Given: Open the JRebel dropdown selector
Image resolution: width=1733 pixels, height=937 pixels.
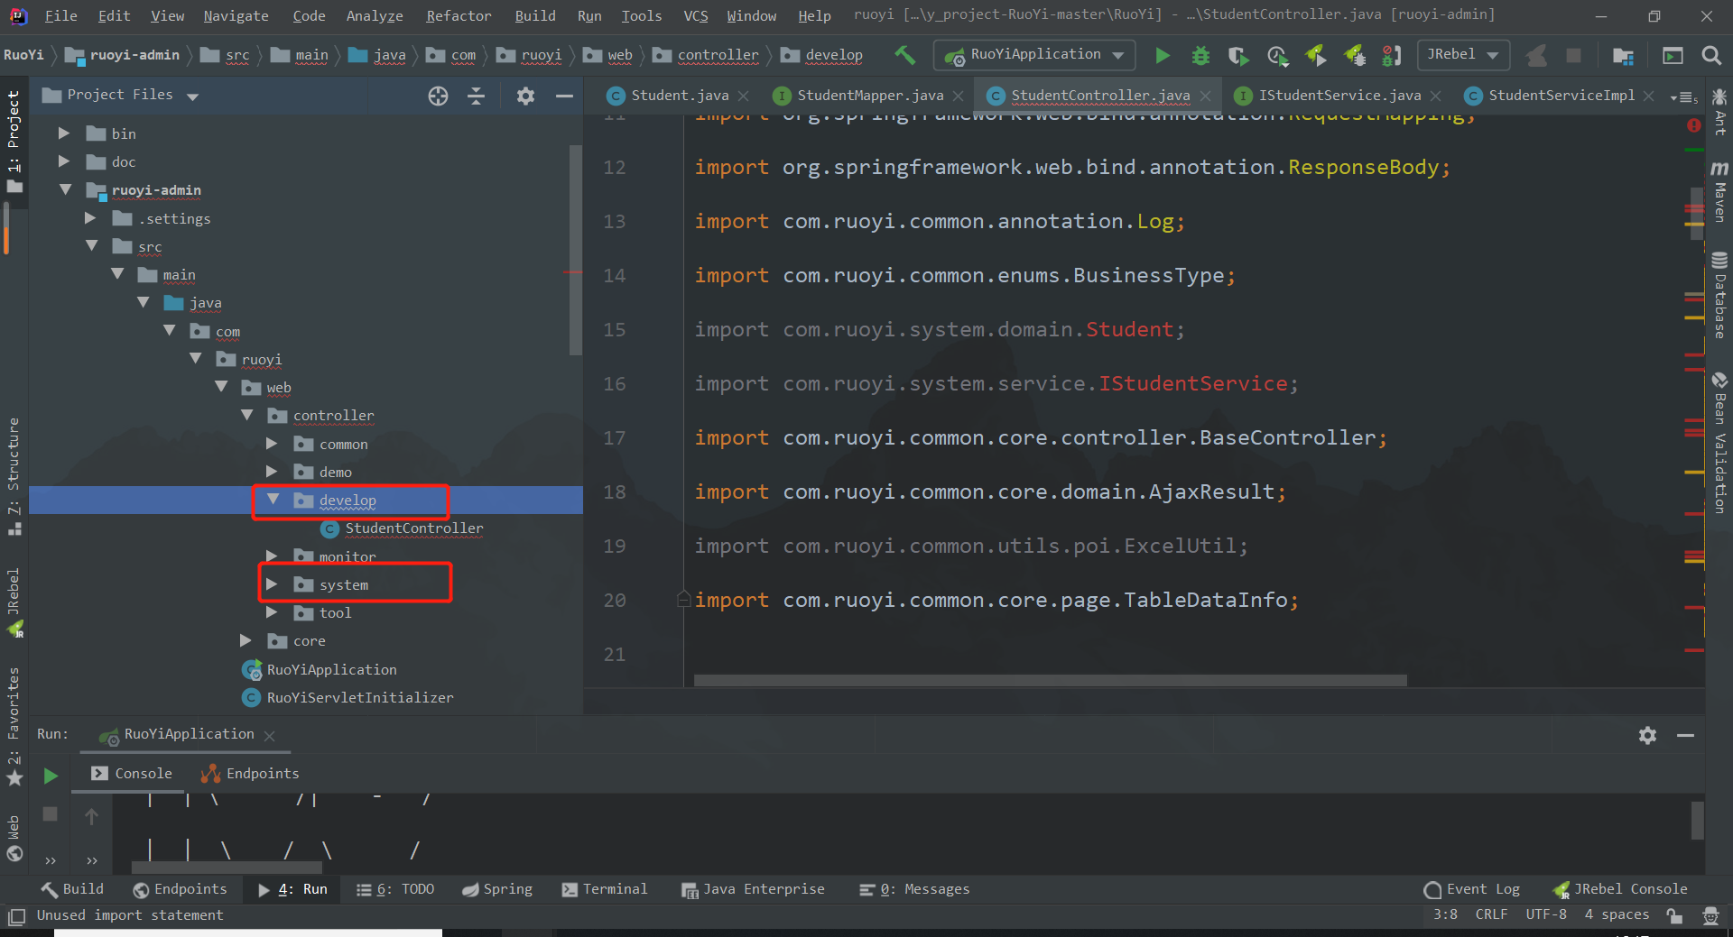Looking at the screenshot, I should click(x=1463, y=55).
